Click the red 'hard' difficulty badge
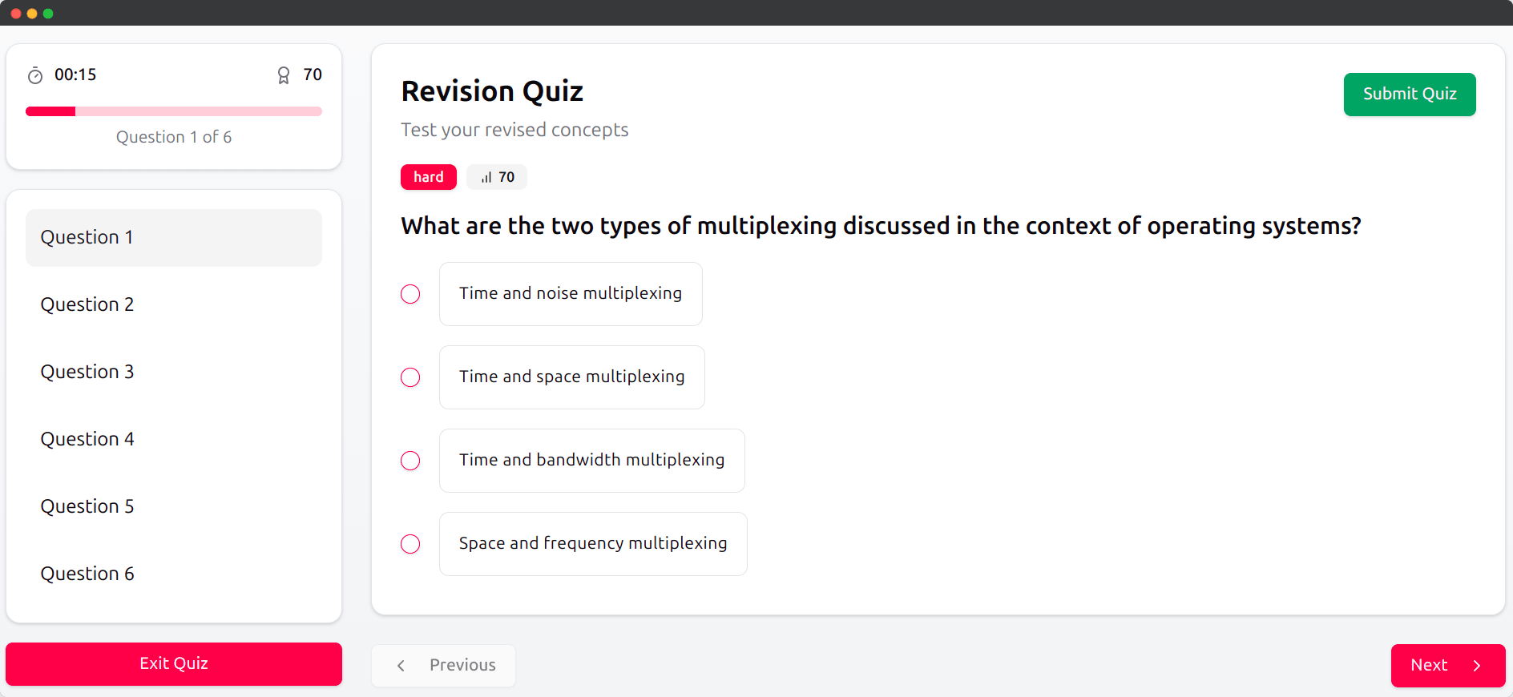Screen dimensions: 1513x697 [x=428, y=176]
